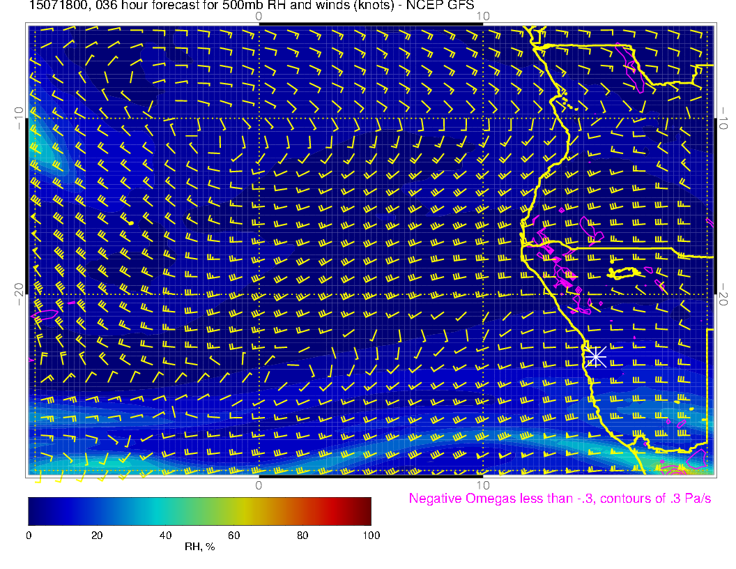Screen dimensions: 736x569
Task: Click the forecast title text at top
Action: 252,6
